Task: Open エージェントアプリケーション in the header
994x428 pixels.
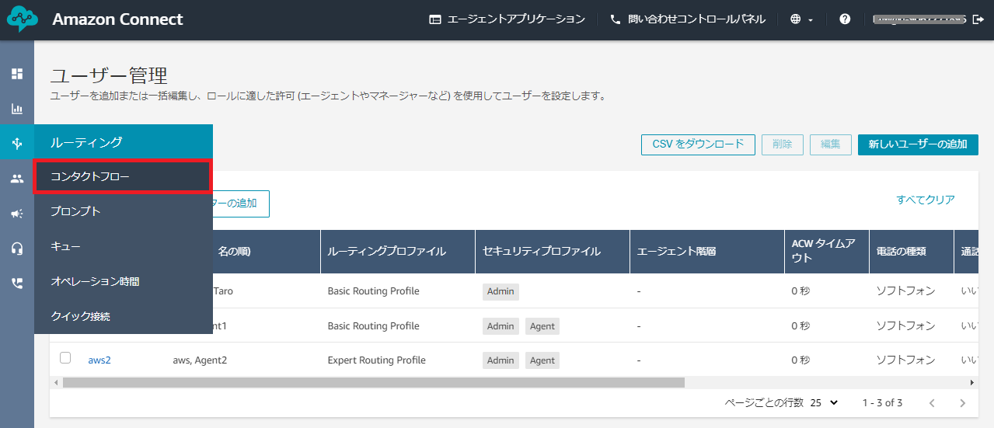Action: coord(507,19)
